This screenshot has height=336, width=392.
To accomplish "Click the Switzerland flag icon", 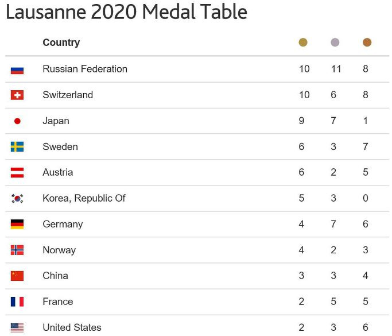I will (17, 95).
